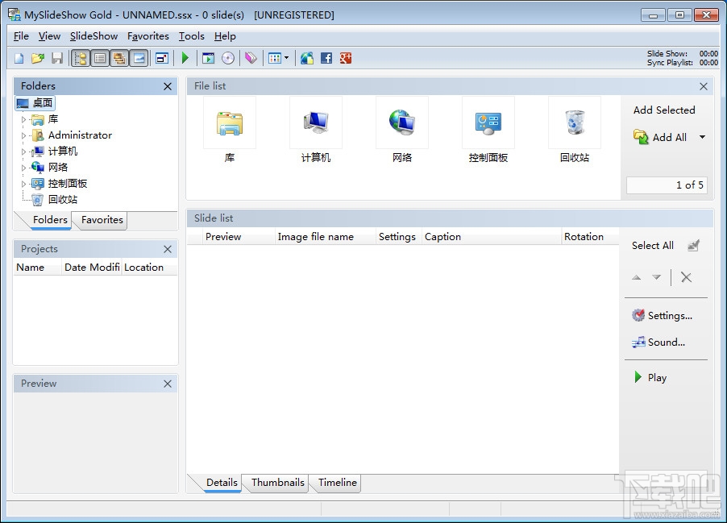Move slide down with the down arrow
The width and height of the screenshot is (727, 523).
point(656,278)
